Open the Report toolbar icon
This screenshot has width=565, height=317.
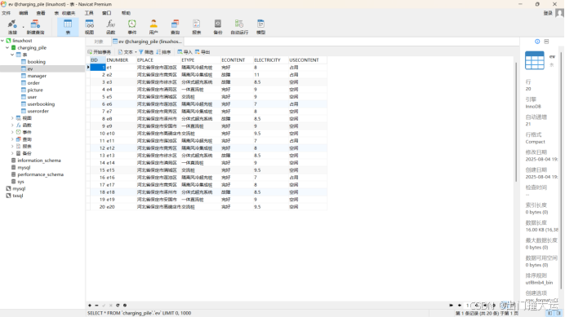[x=197, y=27]
